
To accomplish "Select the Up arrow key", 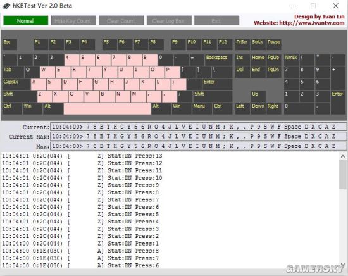I will pyautogui.click(x=258, y=97).
